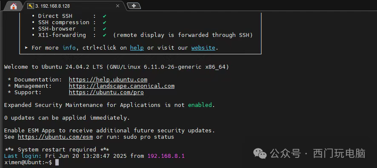The image size is (377, 168).
Task: Click the 'Direct SSH' line
Action: tap(69, 16)
